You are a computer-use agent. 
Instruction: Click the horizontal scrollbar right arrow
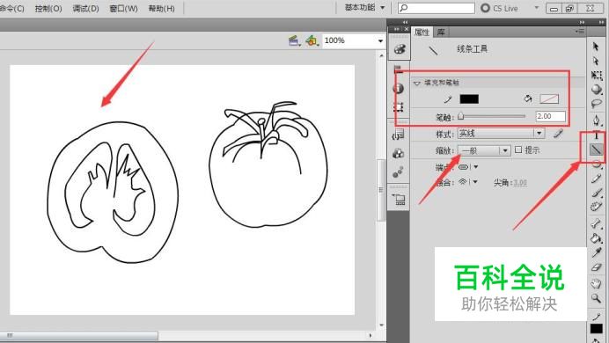pyautogui.click(x=371, y=335)
